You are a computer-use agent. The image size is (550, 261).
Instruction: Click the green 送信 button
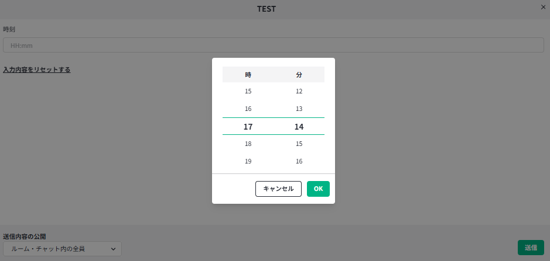point(530,248)
